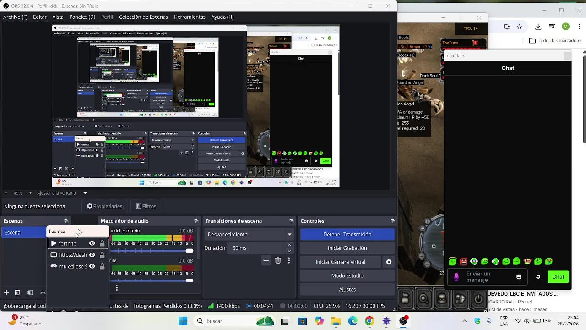Screen dimensions: 586x330
Task: Open the Herramientas menu
Action: pos(190,16)
